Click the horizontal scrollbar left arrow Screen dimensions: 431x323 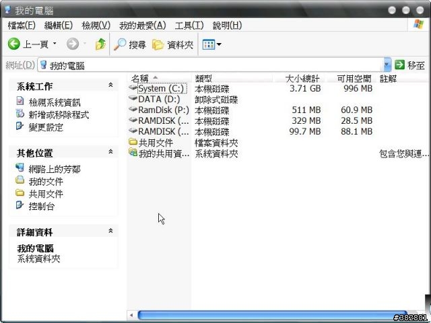click(x=131, y=315)
